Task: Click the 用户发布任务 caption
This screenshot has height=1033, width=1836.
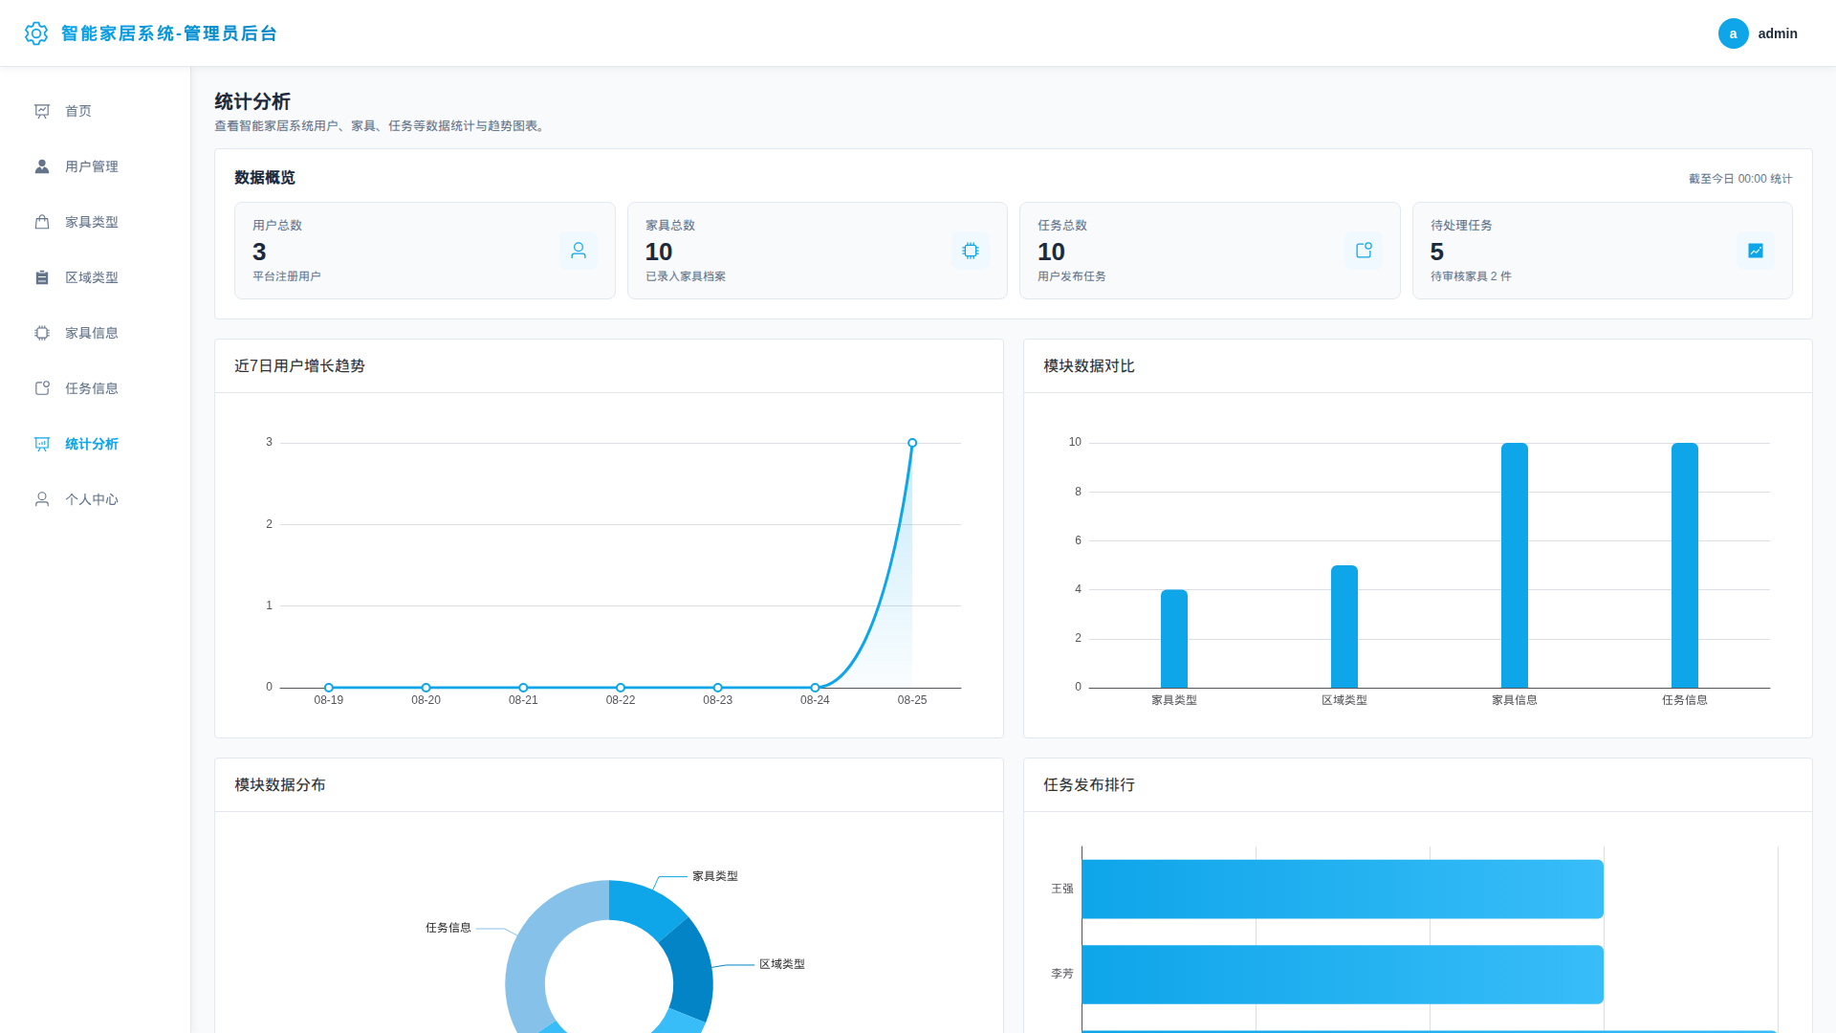Action: coord(1072,276)
